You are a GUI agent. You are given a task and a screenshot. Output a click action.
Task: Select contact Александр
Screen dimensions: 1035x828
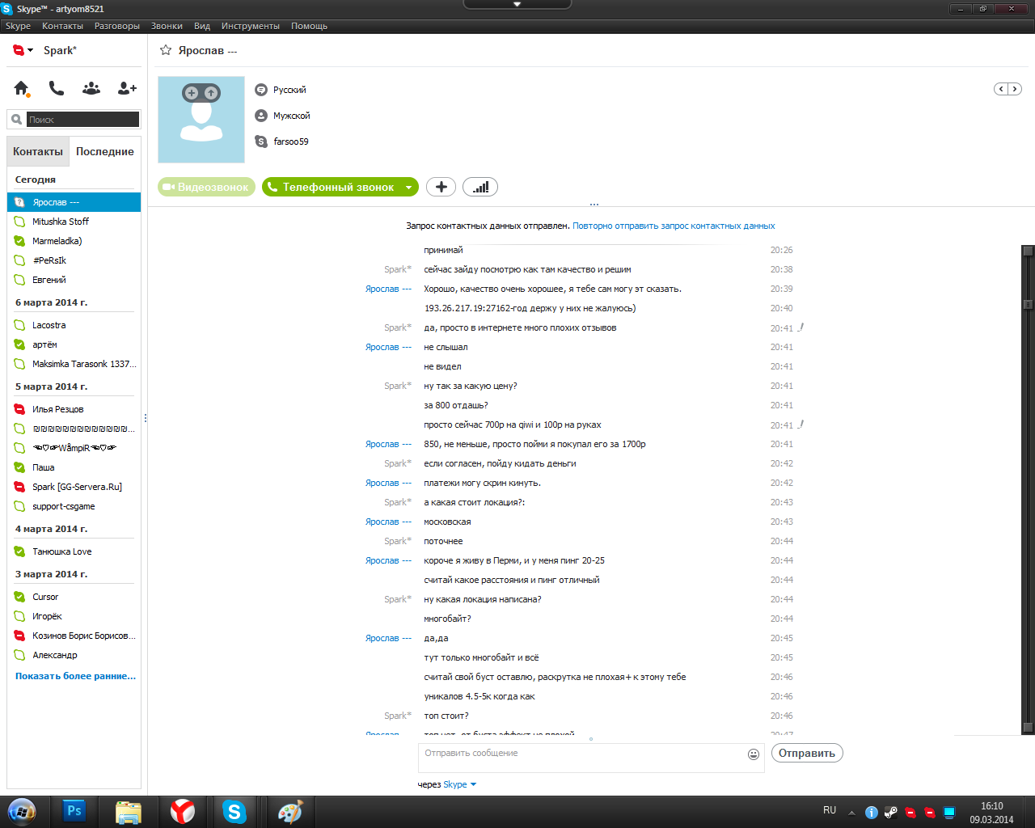coord(74,655)
